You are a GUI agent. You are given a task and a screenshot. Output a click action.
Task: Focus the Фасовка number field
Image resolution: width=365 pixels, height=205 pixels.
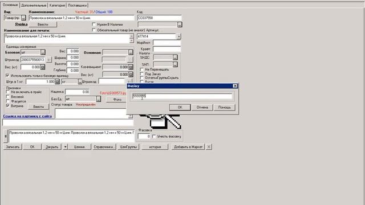(x=144, y=137)
